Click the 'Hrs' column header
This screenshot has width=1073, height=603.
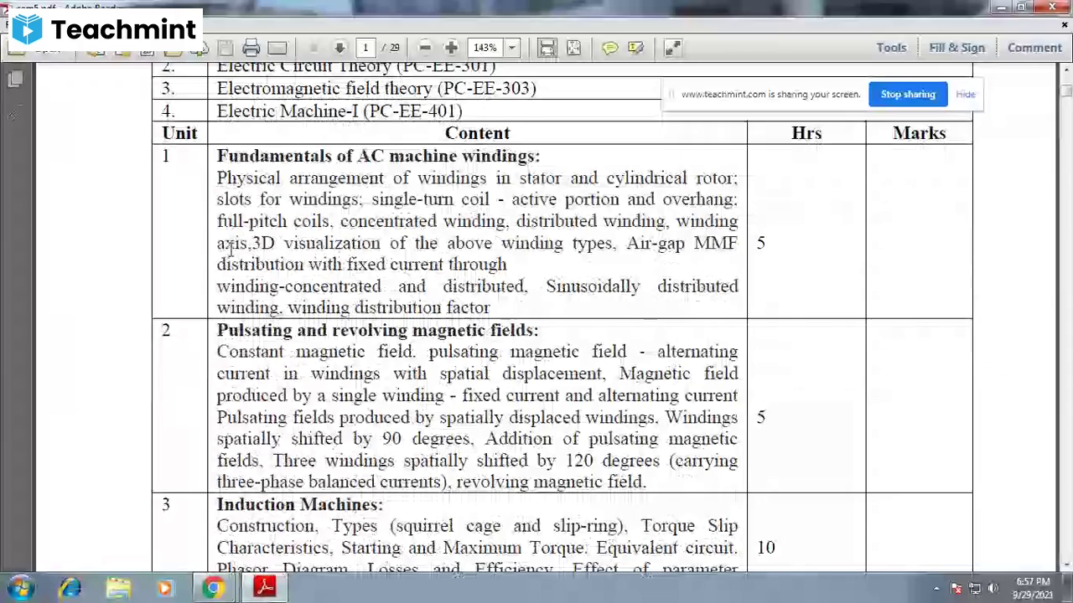pos(806,133)
